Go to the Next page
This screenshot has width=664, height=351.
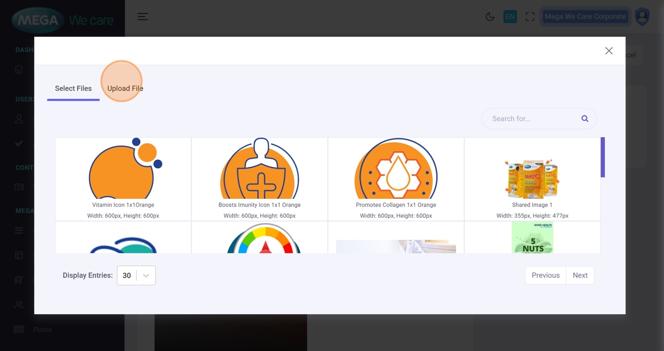[580, 275]
